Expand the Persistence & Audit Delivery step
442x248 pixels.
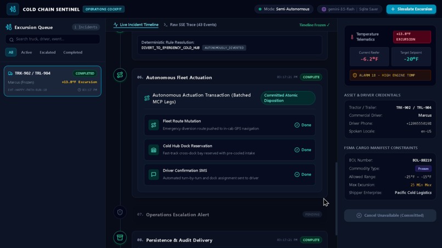pyautogui.click(x=229, y=240)
